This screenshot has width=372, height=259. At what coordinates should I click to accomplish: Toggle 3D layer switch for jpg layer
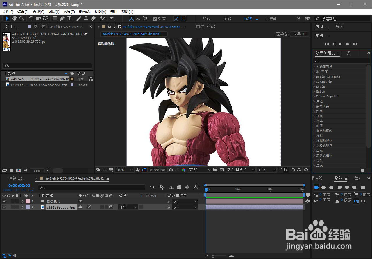click(111, 207)
